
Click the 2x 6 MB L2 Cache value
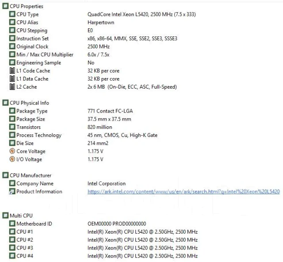[132, 87]
